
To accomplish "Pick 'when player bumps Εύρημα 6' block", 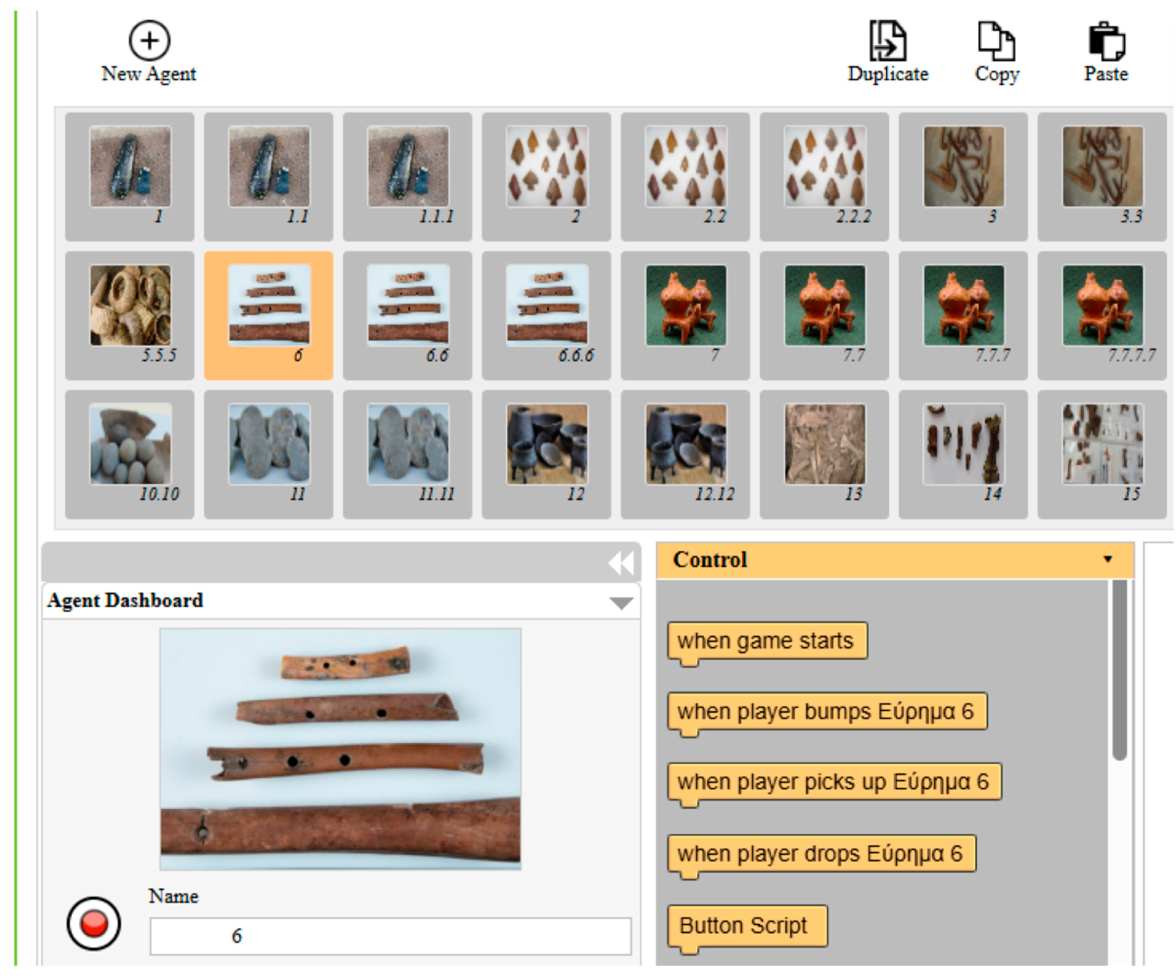I will click(x=826, y=711).
